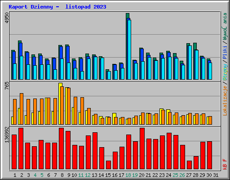
Task: Click the short red kB bar for day 15
Action: pos(108,165)
